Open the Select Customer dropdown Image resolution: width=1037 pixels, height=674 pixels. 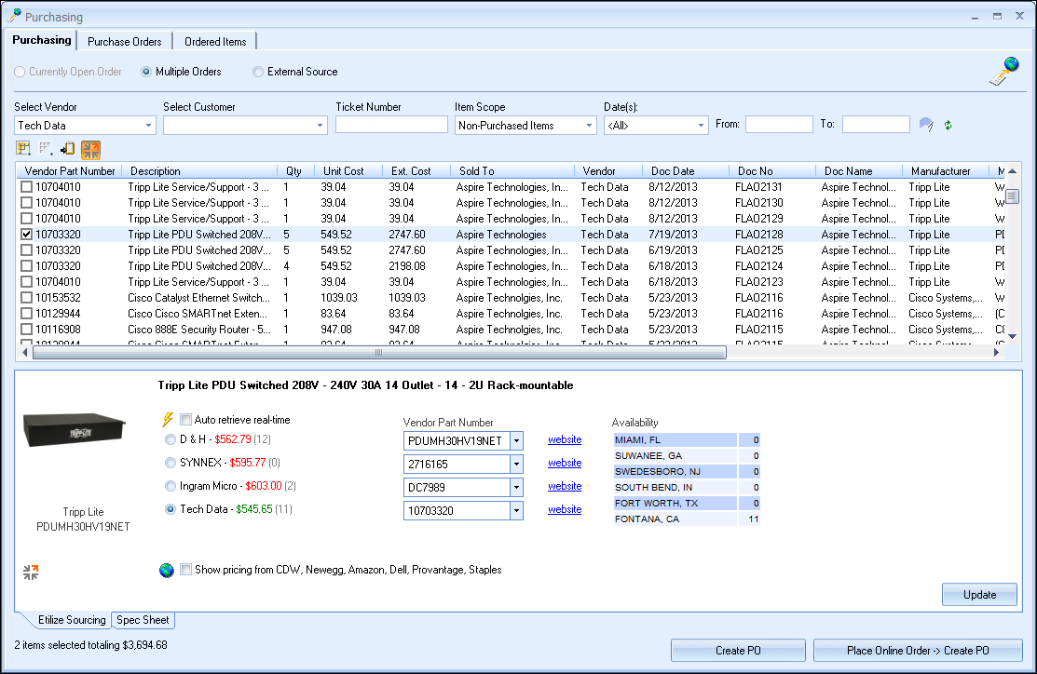[x=320, y=126]
